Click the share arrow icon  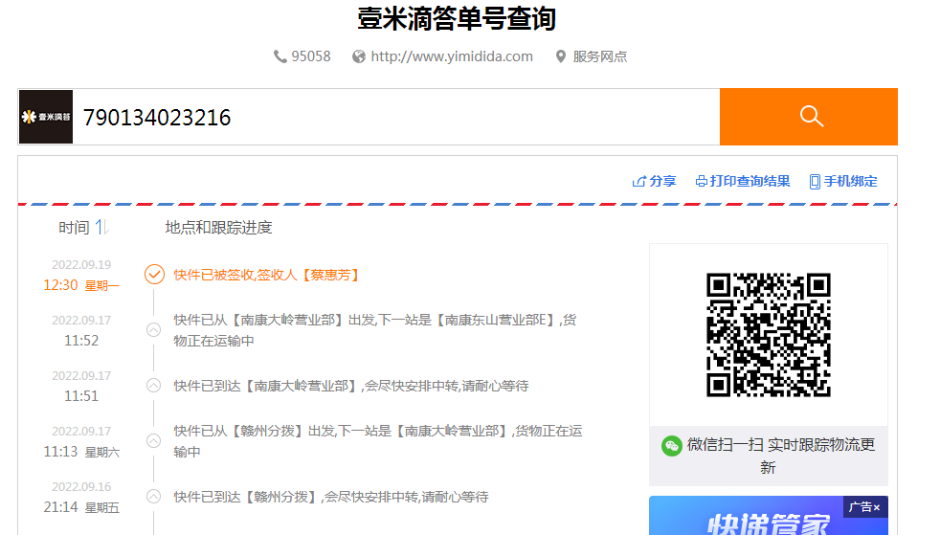point(639,181)
